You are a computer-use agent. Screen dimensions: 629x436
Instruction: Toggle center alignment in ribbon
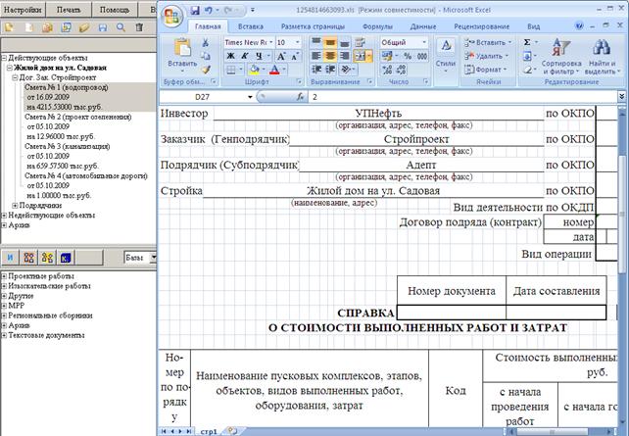330,56
